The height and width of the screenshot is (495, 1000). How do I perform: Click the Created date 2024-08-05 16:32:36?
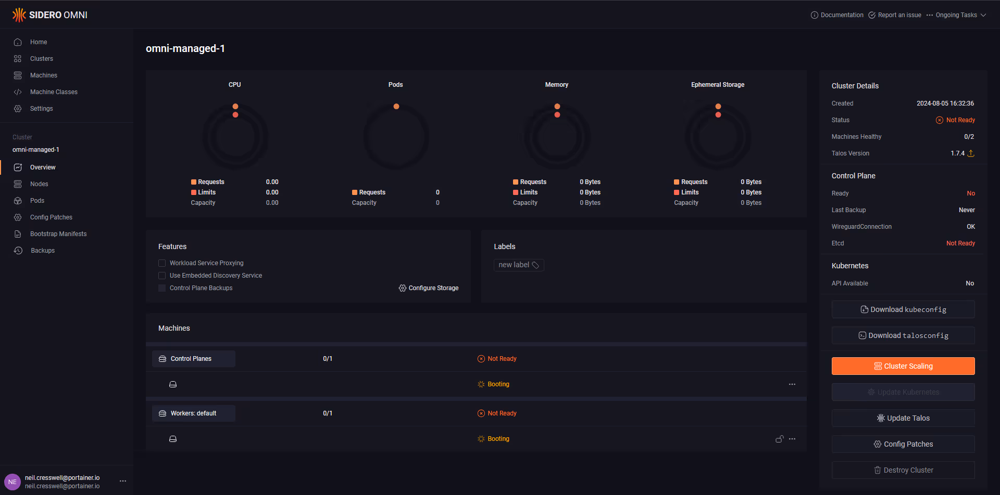945,103
